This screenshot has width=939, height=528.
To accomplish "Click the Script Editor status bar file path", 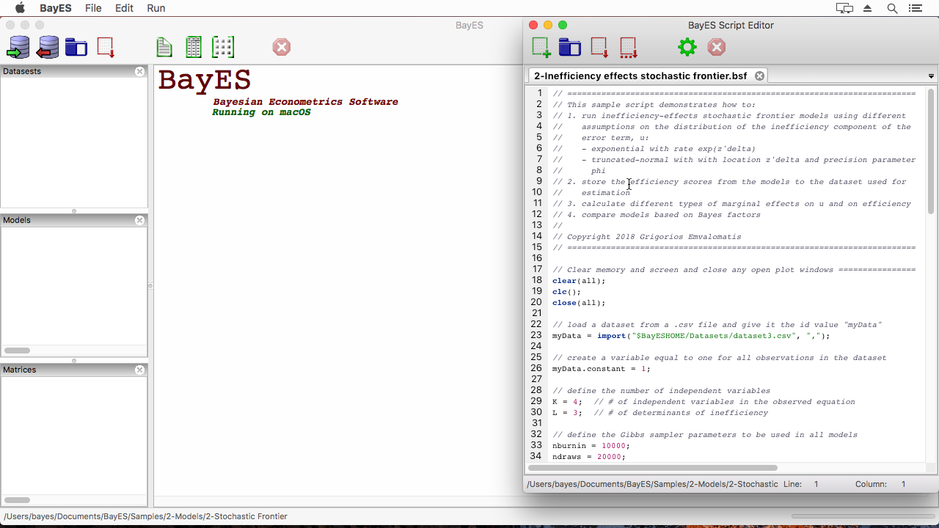I will pos(652,484).
